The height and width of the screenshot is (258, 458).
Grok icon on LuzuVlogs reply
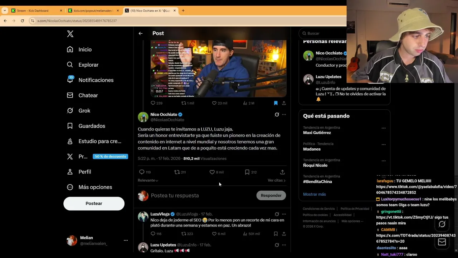277,214
